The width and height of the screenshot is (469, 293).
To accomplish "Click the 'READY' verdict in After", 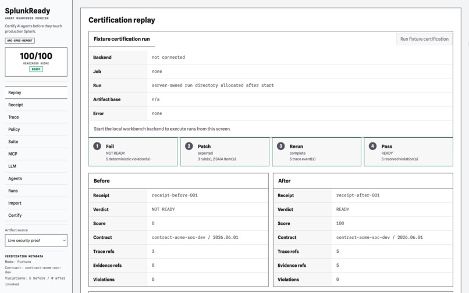I will [343, 209].
